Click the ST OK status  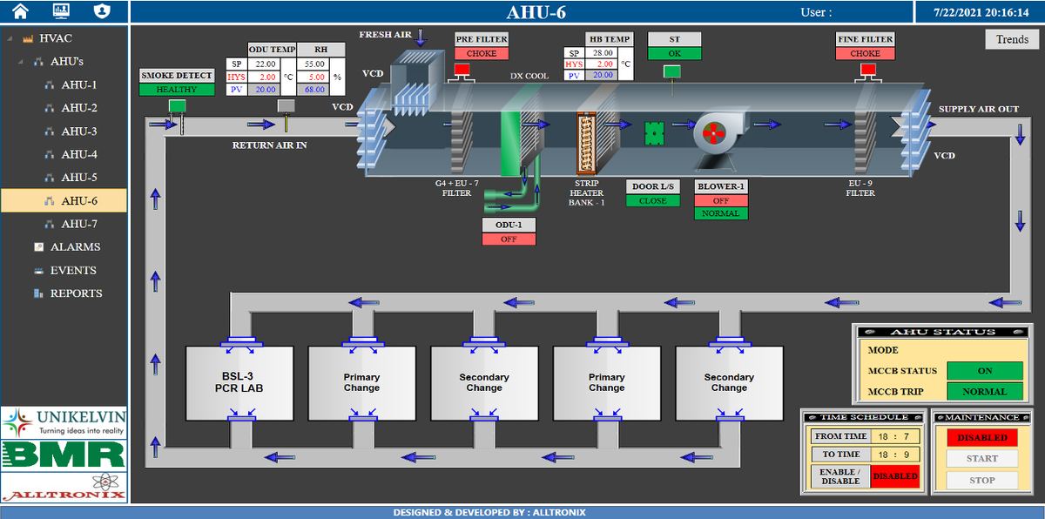coord(674,53)
